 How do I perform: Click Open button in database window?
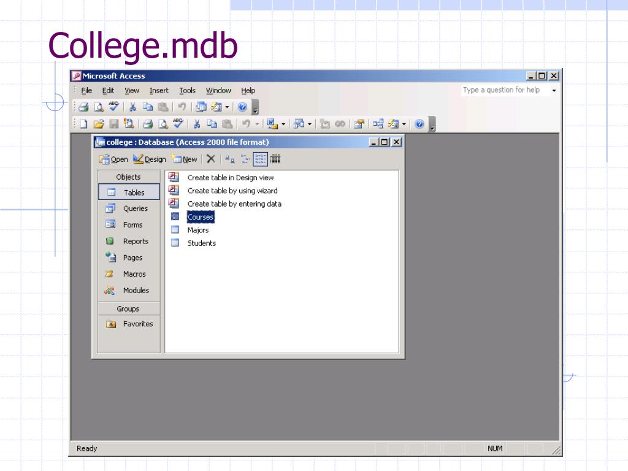[113, 159]
